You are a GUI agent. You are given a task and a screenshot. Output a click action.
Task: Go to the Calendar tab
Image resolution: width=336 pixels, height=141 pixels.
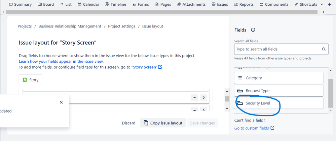(x=88, y=4)
